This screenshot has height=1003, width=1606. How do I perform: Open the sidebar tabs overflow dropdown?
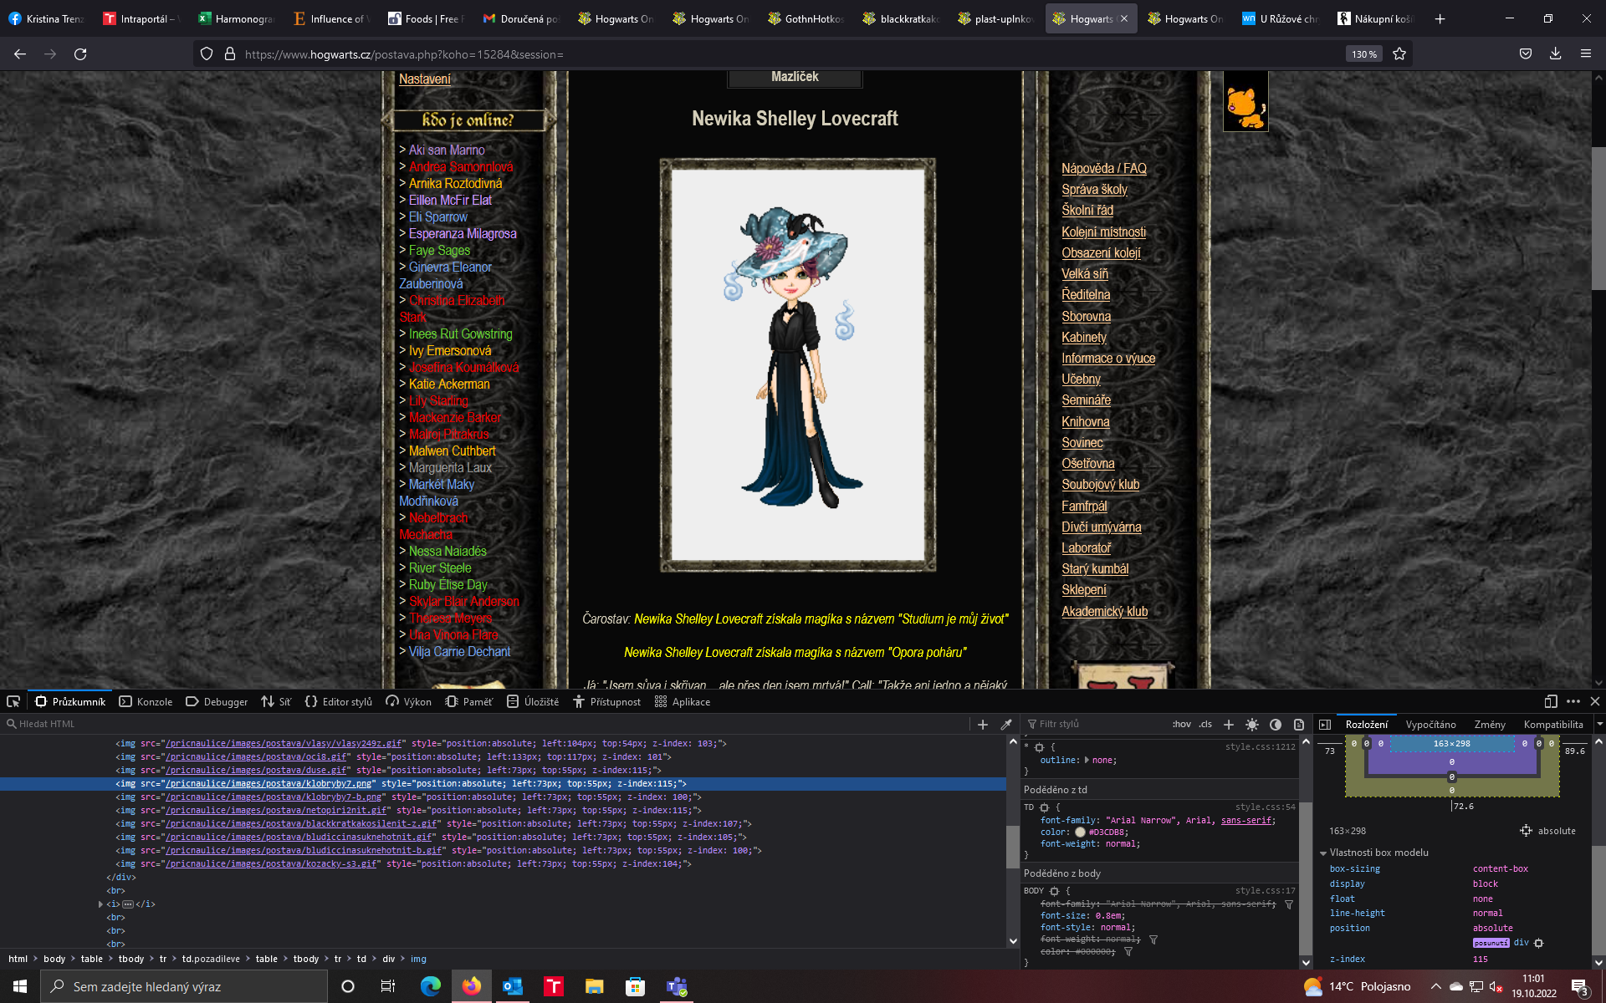1599,725
